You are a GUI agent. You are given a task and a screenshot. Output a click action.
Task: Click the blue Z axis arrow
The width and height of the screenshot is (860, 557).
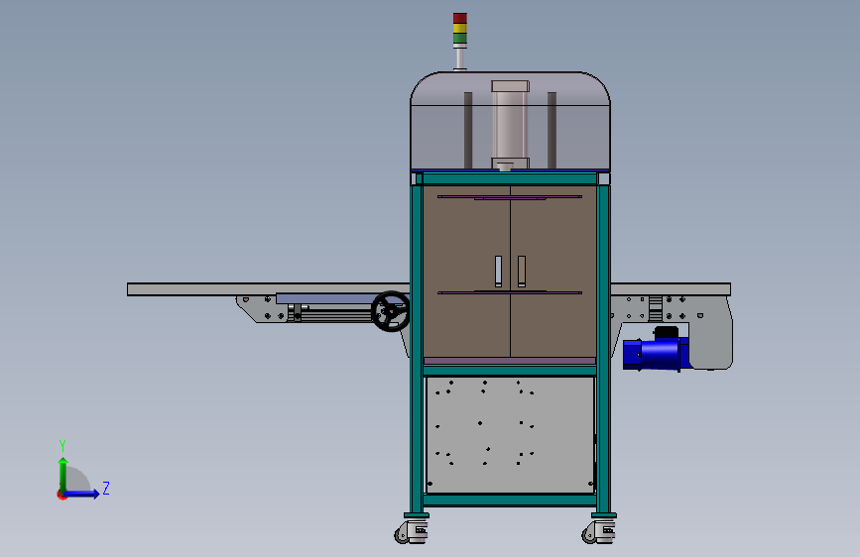tap(82, 494)
